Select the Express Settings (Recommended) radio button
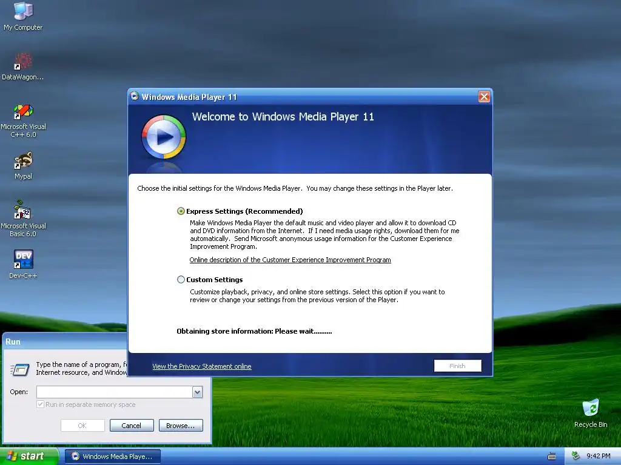Image resolution: width=621 pixels, height=465 pixels. [x=181, y=211]
